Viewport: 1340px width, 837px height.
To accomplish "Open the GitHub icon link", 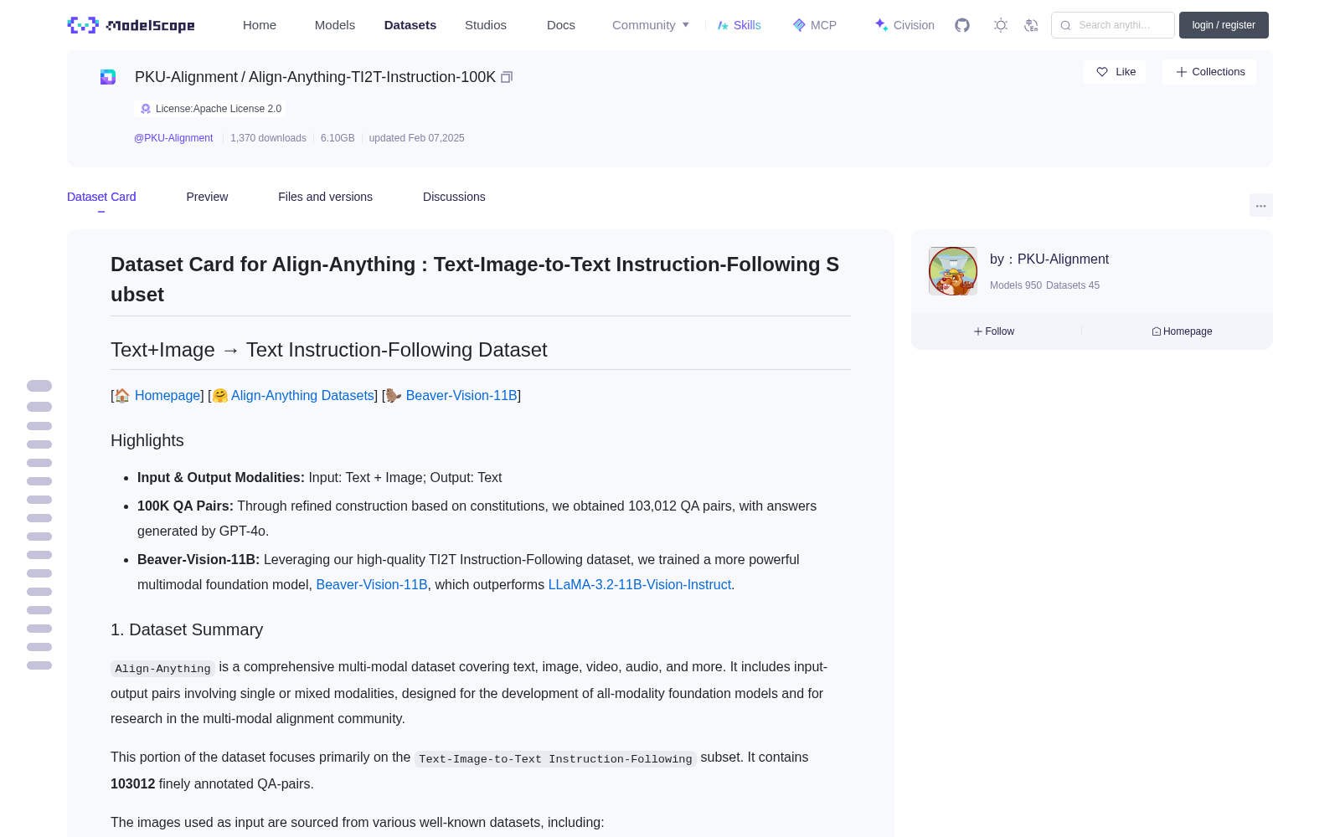I will 962,25.
